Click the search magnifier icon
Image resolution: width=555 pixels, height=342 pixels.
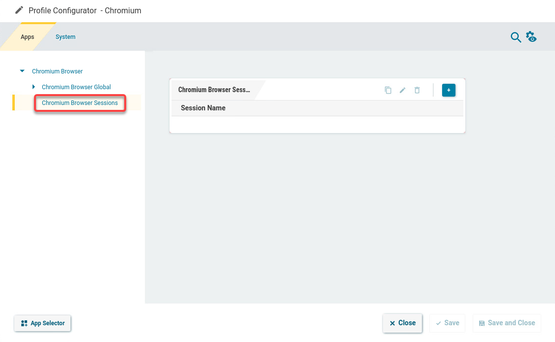point(516,37)
